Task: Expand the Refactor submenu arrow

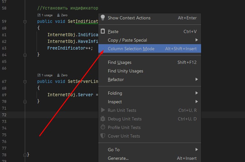Action: [x=197, y=79]
